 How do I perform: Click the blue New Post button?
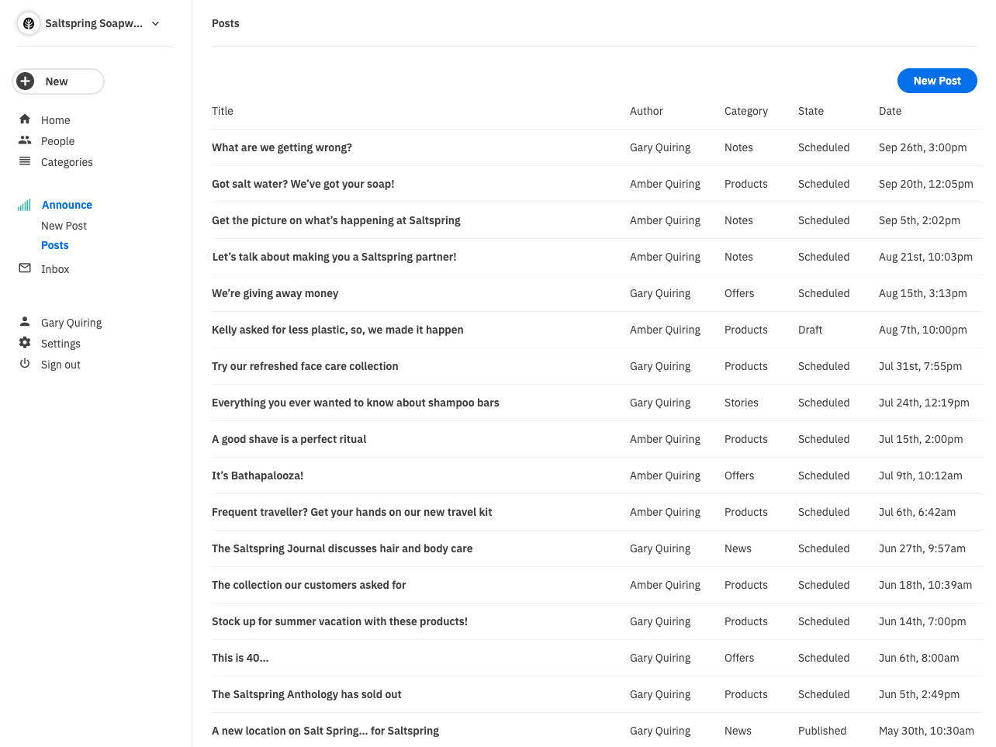coord(937,81)
